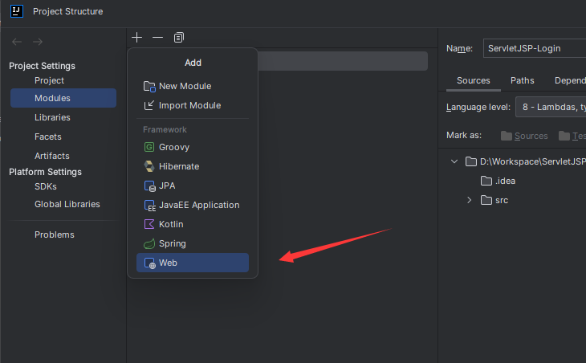The width and height of the screenshot is (586, 363).
Task: Click the Copy module toolbar icon
Action: 179,37
